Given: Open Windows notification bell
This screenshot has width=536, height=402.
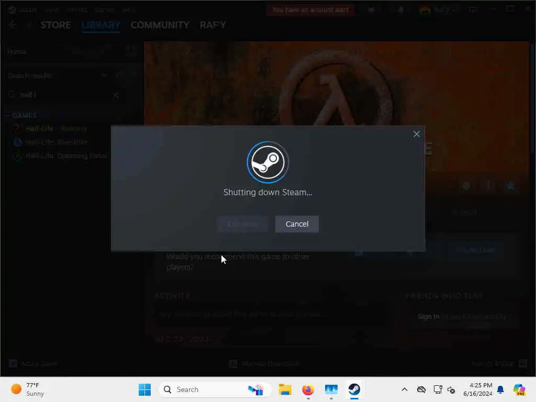Looking at the screenshot, I should coord(500,389).
